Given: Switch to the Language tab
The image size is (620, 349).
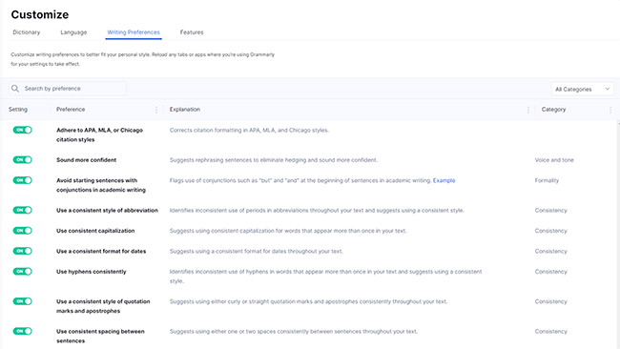Looking at the screenshot, I should pos(73,32).
